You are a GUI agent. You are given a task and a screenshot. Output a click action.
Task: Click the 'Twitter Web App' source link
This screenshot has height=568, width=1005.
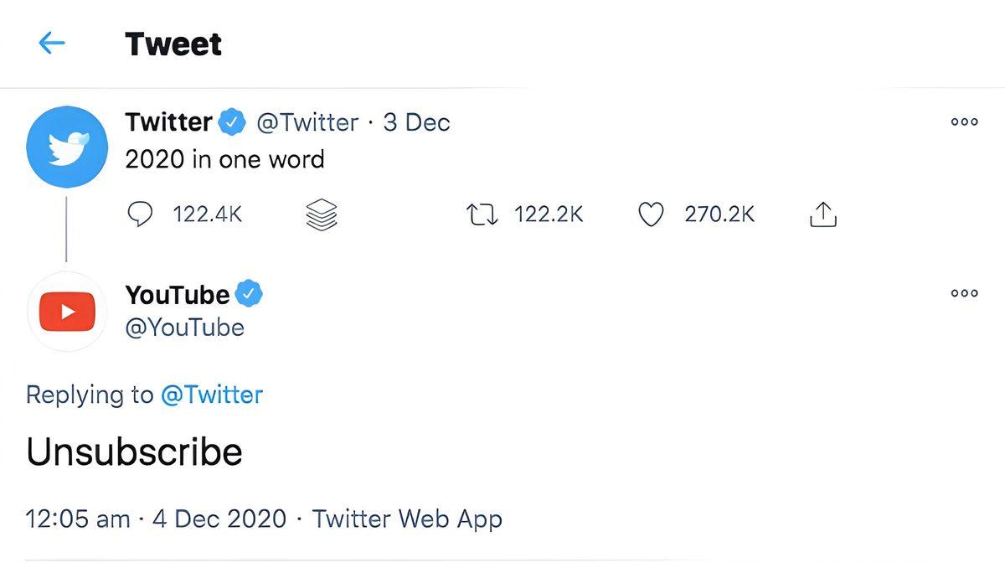pyautogui.click(x=407, y=519)
